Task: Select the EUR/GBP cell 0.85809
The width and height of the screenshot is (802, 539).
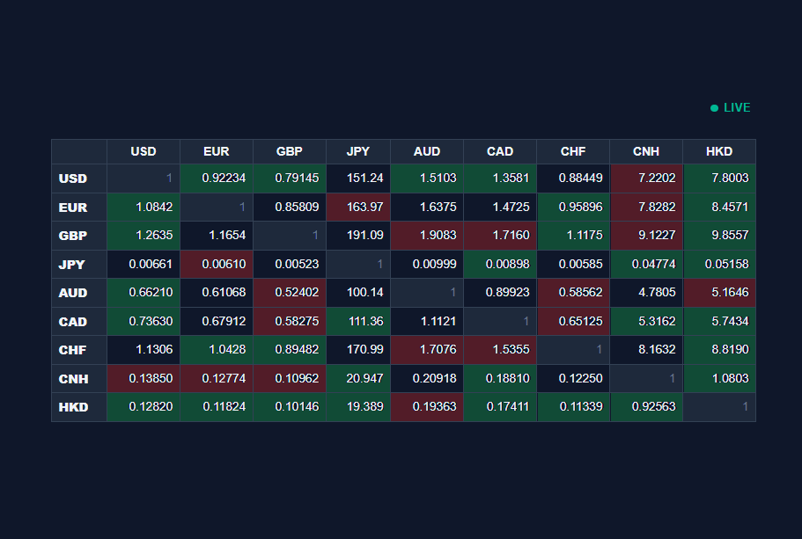Action: click(290, 207)
